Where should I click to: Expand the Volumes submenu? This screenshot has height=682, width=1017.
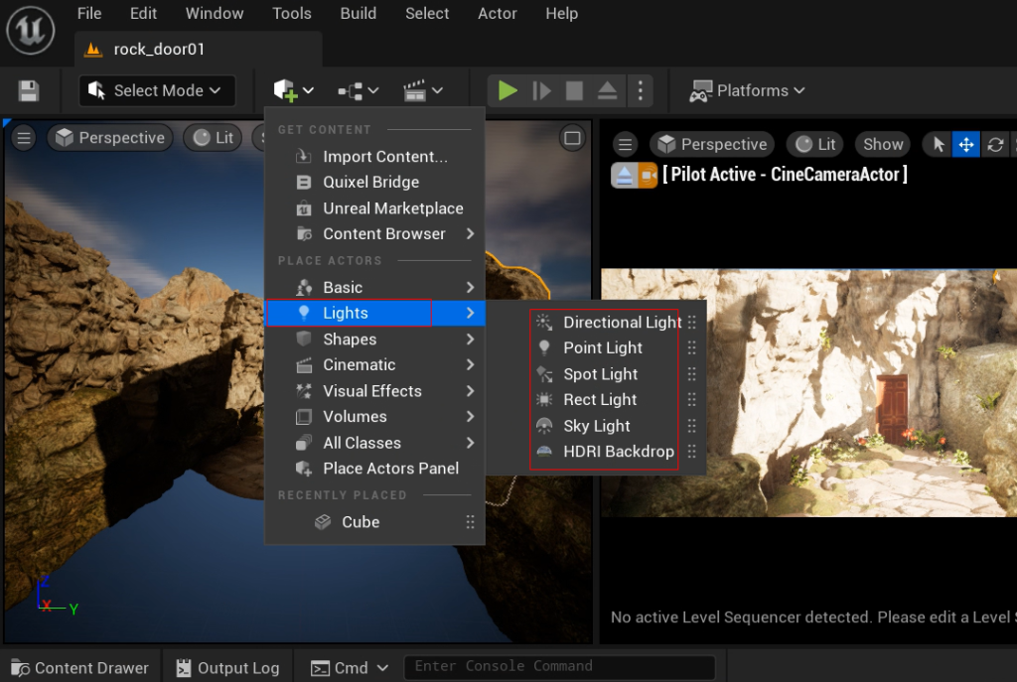click(x=374, y=417)
